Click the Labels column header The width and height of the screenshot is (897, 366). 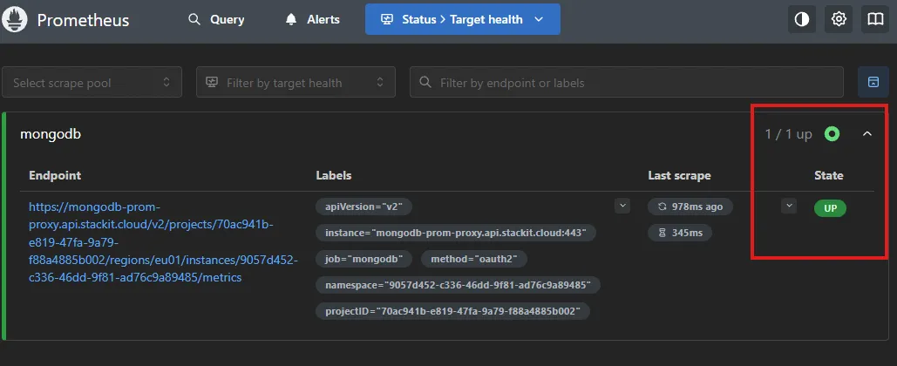334,175
